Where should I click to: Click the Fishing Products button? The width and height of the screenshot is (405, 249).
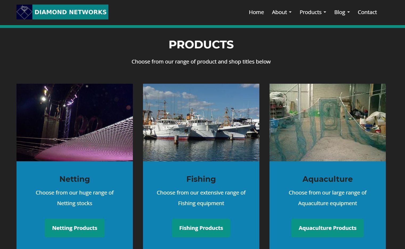[x=201, y=228]
